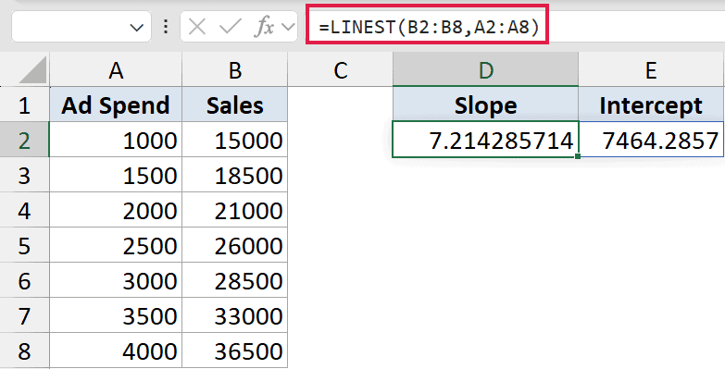This screenshot has height=369, width=725.
Task: Select the intercept value 7464.2857 cell
Action: 651,140
